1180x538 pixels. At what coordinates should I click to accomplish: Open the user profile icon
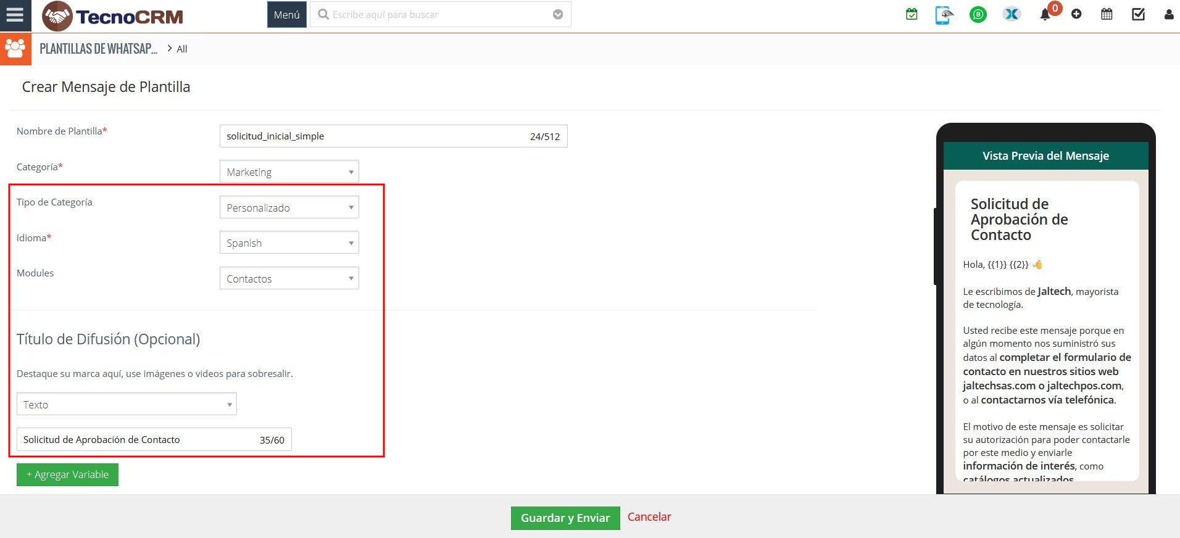[x=1168, y=14]
